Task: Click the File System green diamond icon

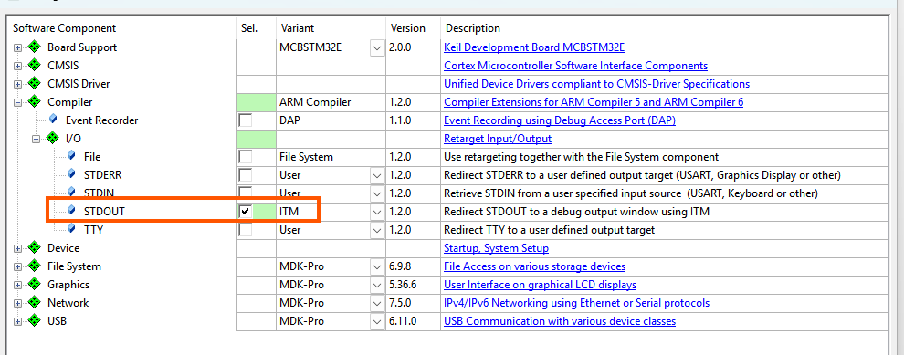Action: (35, 266)
